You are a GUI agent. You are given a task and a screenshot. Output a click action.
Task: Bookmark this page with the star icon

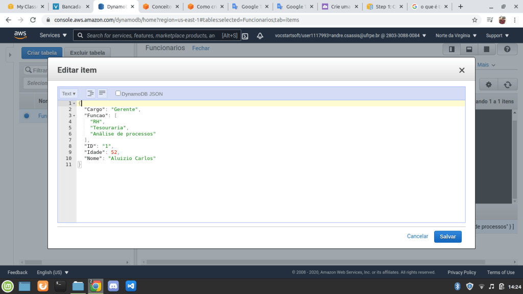click(474, 20)
